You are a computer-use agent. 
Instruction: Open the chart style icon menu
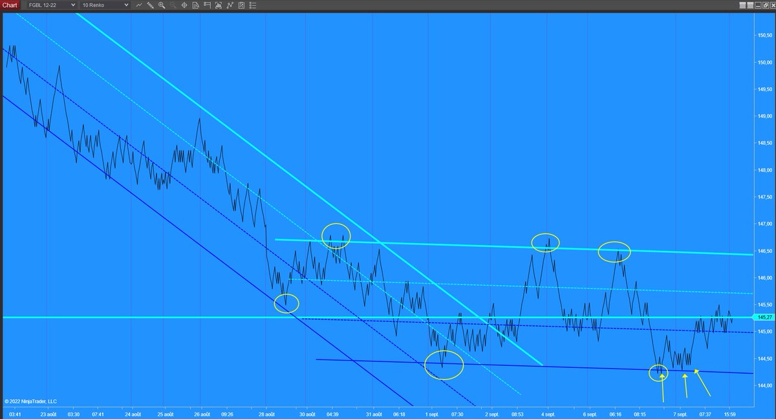(139, 5)
